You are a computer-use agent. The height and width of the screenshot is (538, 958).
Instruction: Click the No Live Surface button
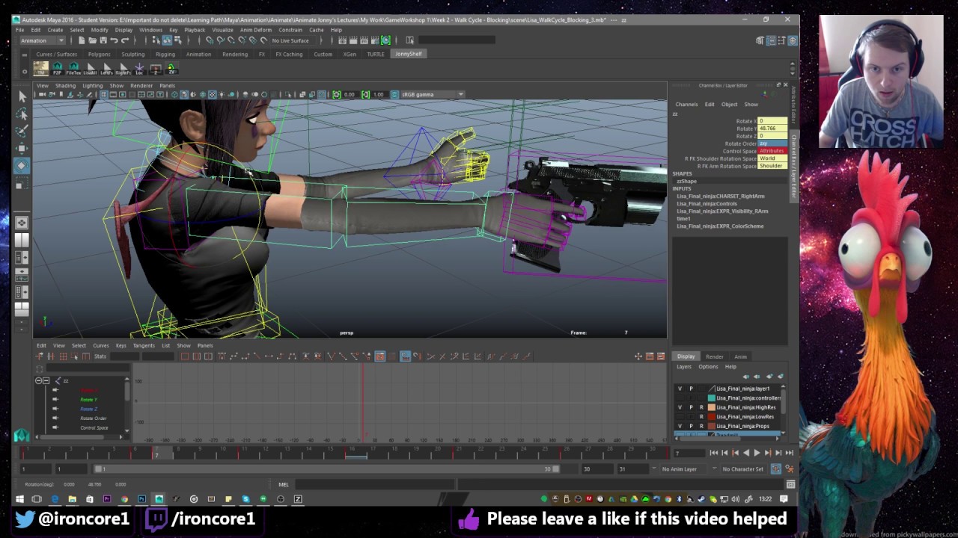tap(290, 40)
